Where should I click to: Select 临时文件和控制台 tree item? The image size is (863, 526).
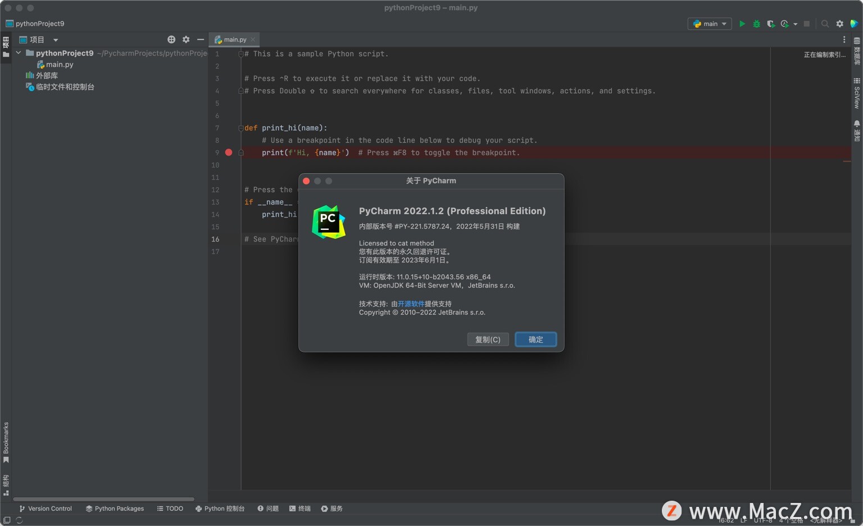60,87
